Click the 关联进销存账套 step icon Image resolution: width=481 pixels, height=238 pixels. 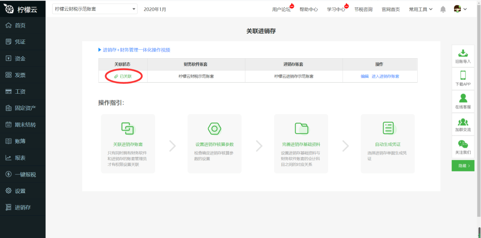128,128
